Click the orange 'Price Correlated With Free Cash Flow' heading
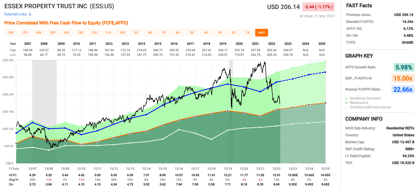 tap(66, 23)
